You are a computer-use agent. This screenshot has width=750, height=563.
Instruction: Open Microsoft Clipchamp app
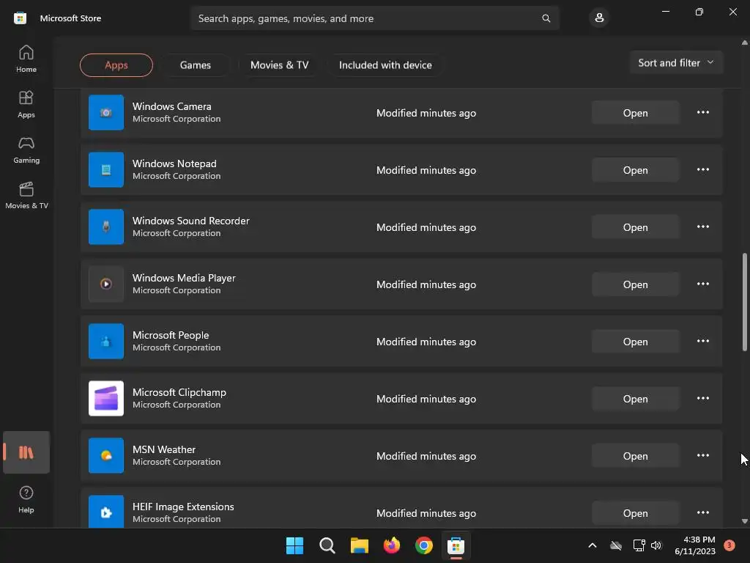(635, 399)
